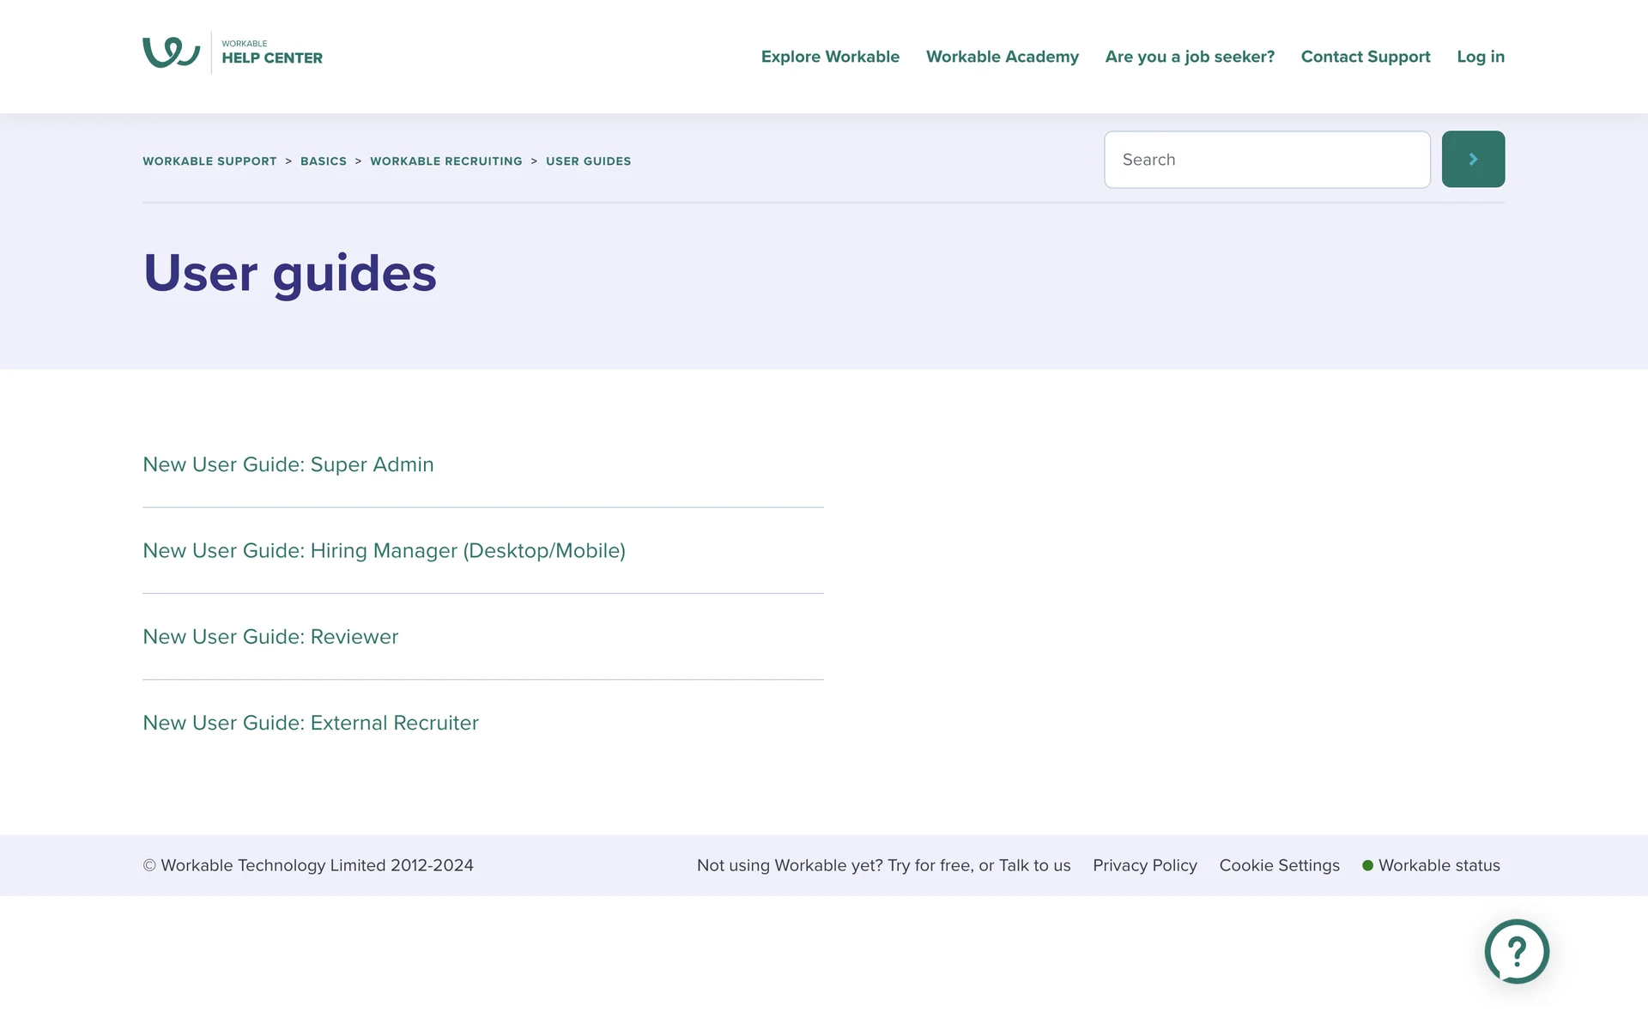Click the Workable logo icon
Screen dimensions: 1648x1030
[x=172, y=52]
